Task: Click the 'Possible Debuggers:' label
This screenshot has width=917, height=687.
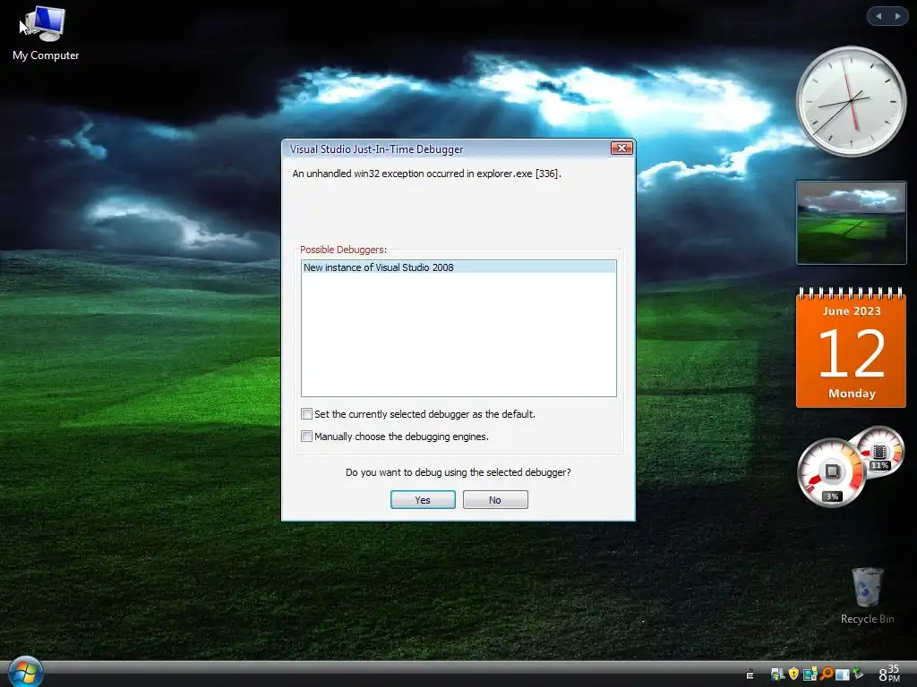Action: 343,250
